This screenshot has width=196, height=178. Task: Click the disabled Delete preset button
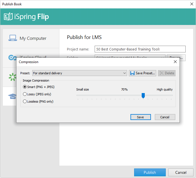coord(167,73)
